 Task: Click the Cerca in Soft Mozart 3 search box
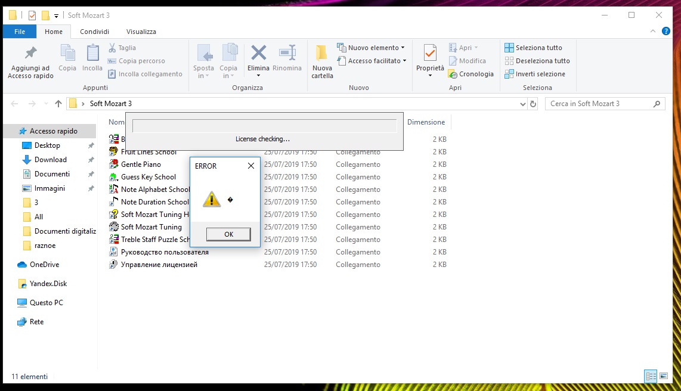click(605, 104)
